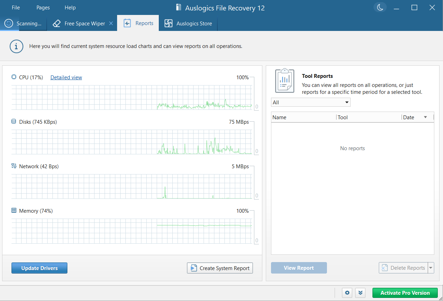
Task: Click the Disks activity chart
Action: coord(132,142)
